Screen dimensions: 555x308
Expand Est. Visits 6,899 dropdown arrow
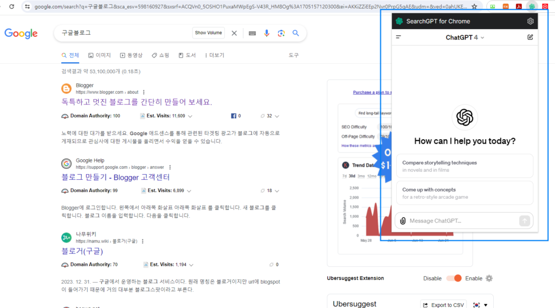coord(189,191)
